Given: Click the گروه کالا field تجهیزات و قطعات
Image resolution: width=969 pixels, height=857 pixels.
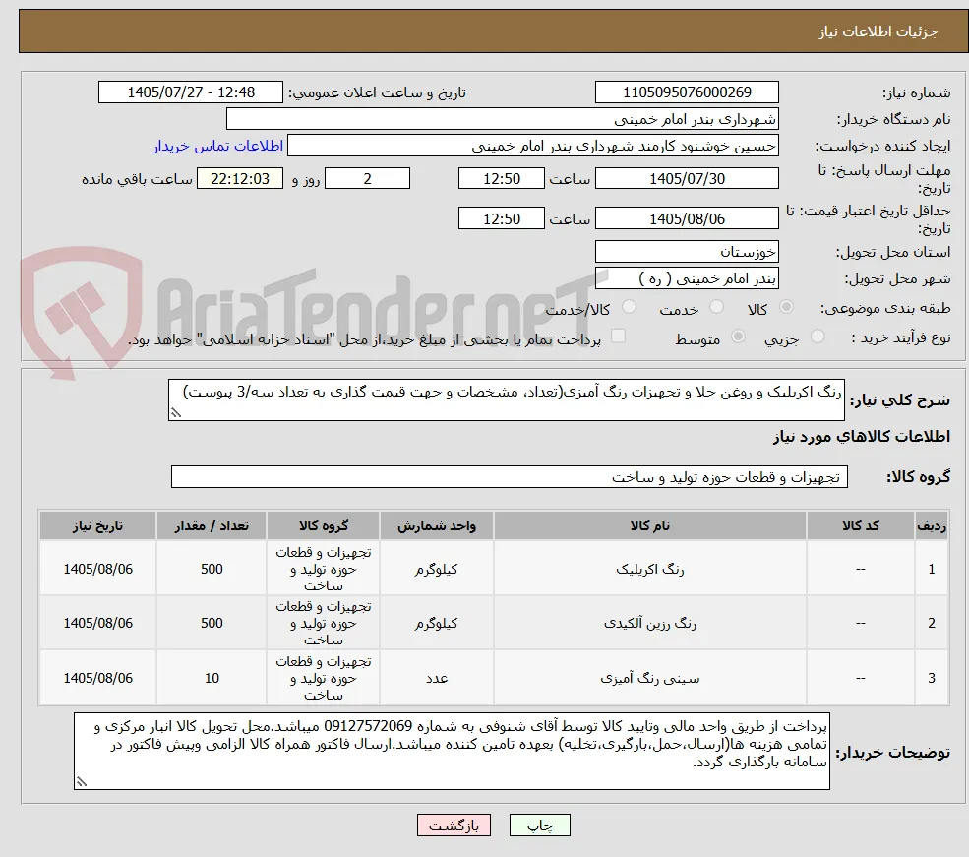Looking at the screenshot, I should 510,477.
